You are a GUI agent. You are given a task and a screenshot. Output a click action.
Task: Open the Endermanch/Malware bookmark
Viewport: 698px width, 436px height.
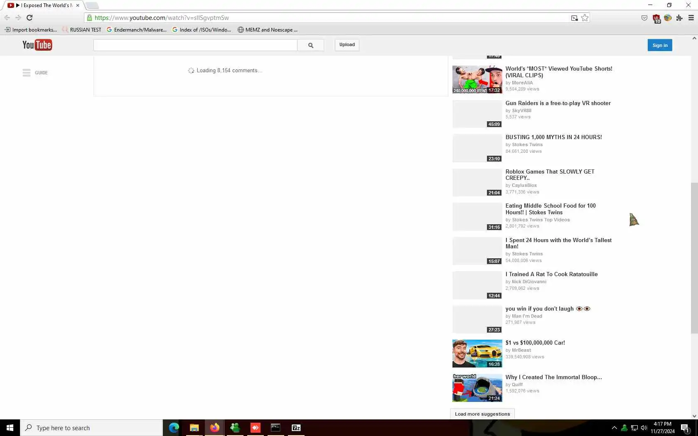(137, 30)
